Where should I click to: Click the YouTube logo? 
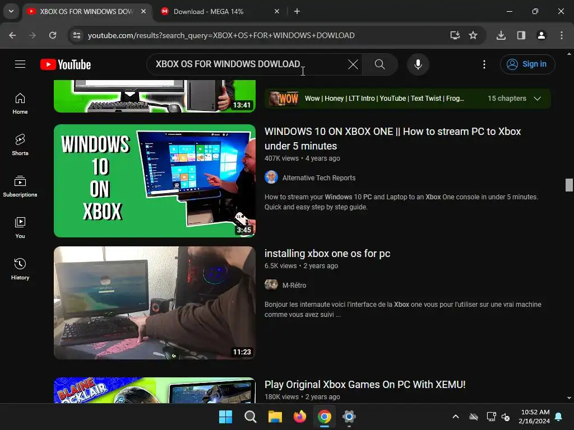pos(66,64)
